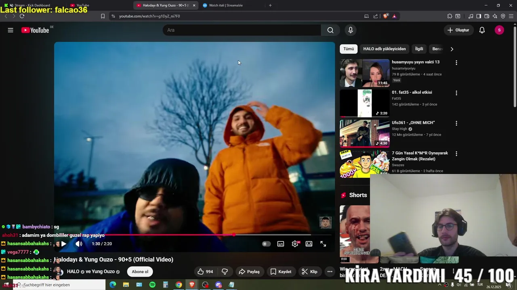
Task: Open 7 Gün Yasal K*M*R Oynayarak video
Action: click(x=420, y=156)
